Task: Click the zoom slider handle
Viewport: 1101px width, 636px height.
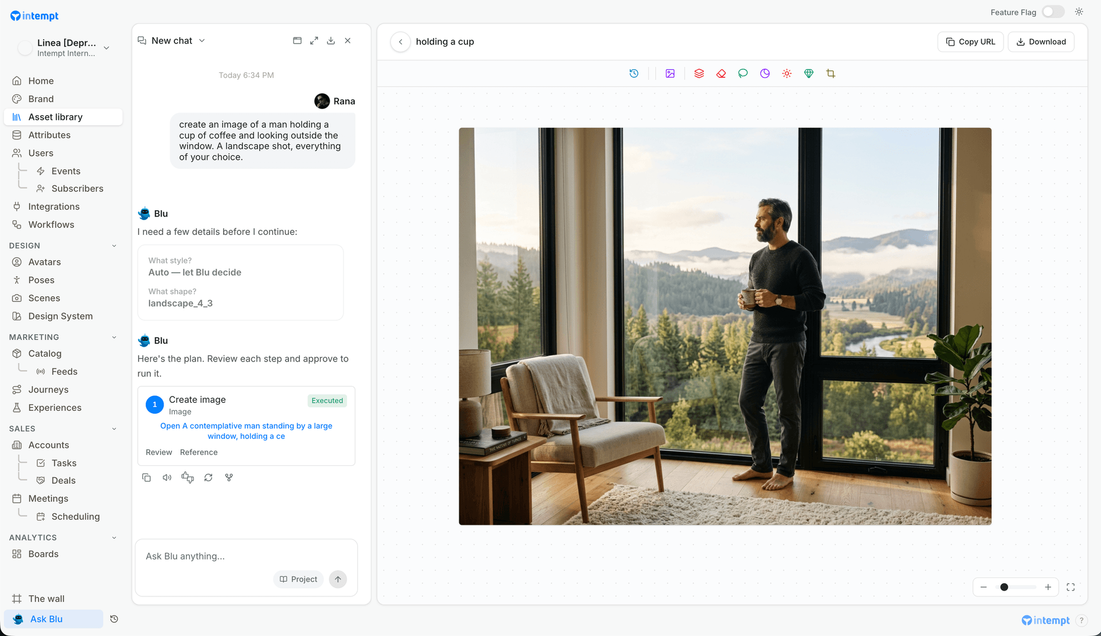Action: click(x=1004, y=587)
